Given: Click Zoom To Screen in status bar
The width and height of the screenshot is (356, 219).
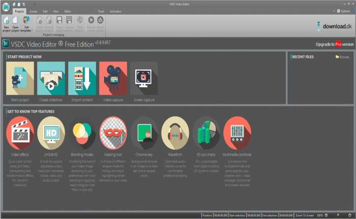Looking at the screenshot, I should point(305,215).
